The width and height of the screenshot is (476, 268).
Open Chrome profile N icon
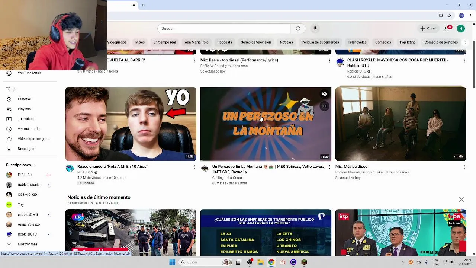pos(461,16)
